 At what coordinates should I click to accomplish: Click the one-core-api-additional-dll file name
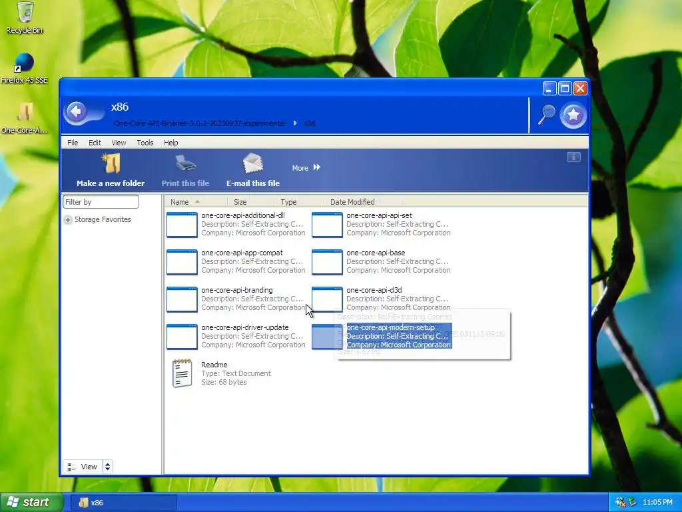click(x=242, y=215)
